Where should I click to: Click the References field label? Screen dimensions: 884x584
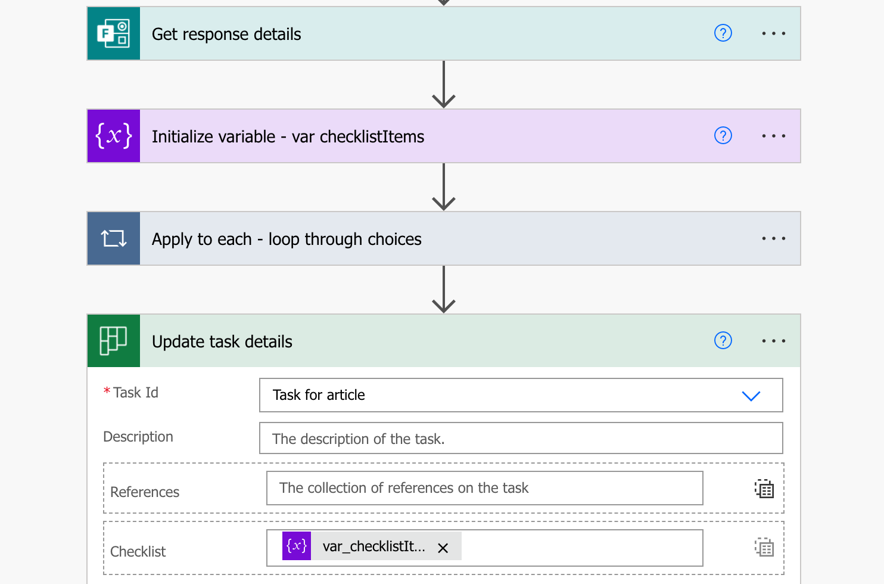[x=145, y=492]
